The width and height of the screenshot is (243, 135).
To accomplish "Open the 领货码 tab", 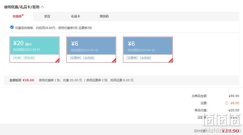I will pos(104,16).
